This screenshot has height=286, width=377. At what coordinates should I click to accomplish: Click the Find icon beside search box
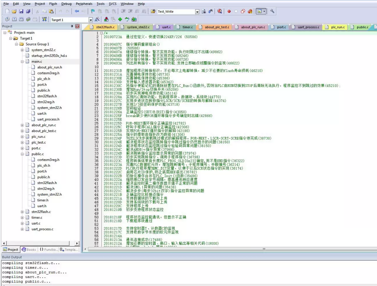pos(204,11)
